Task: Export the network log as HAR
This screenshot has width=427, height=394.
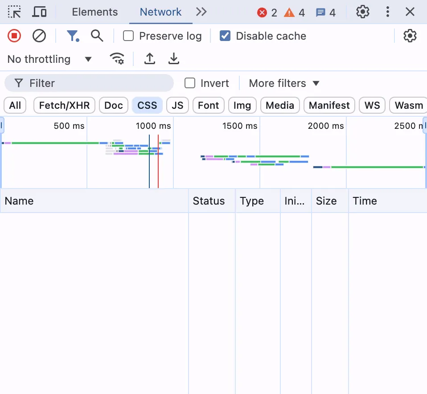Action: [x=174, y=59]
